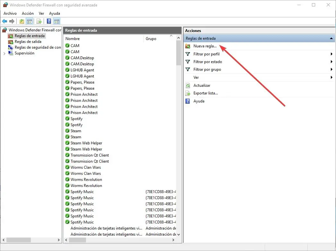The height and width of the screenshot is (251, 336).
Task: Click the rules list vertical scrollbar down arrow
Action: point(179,235)
